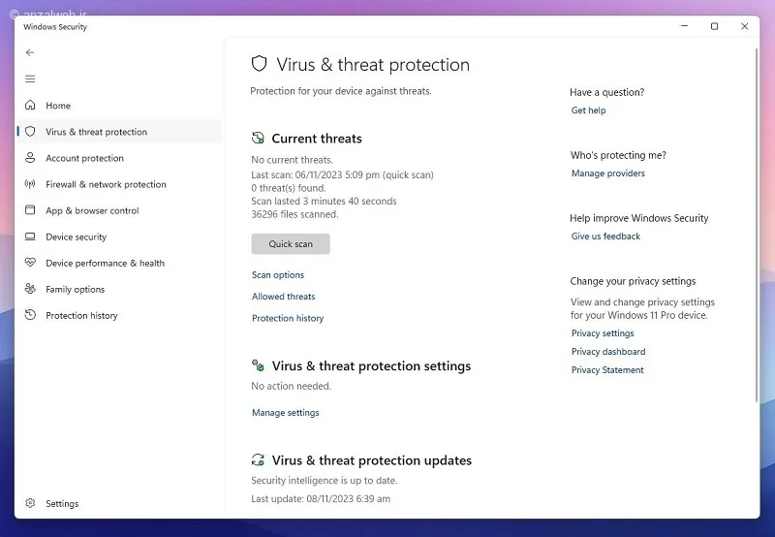
Task: Click the Home house icon
Action: coord(30,105)
